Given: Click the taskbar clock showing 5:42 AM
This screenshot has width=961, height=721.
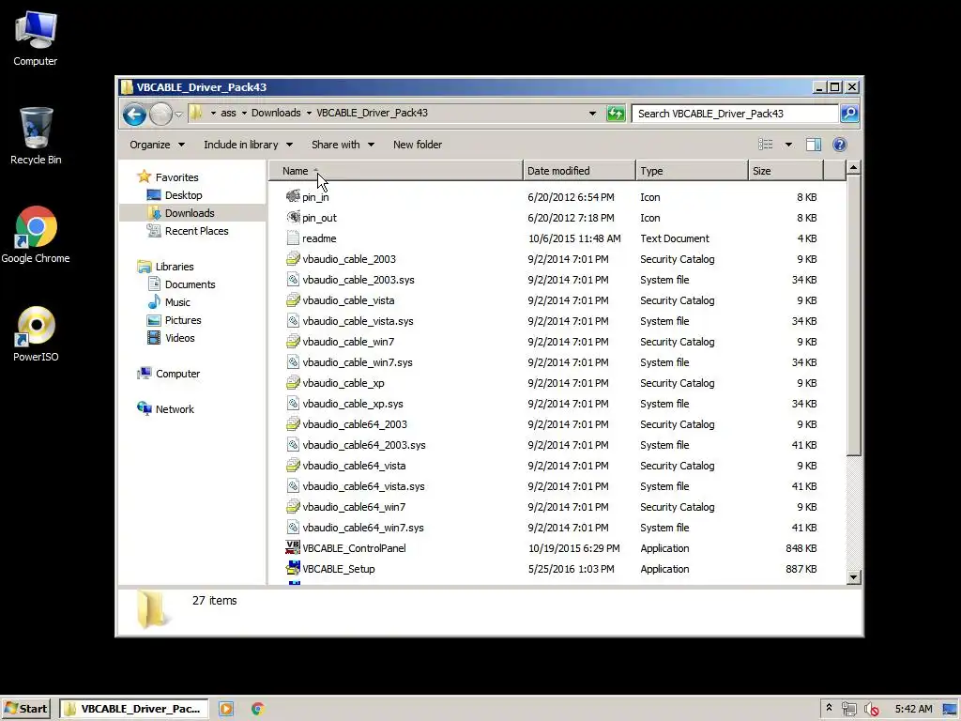Looking at the screenshot, I should pyautogui.click(x=913, y=710).
